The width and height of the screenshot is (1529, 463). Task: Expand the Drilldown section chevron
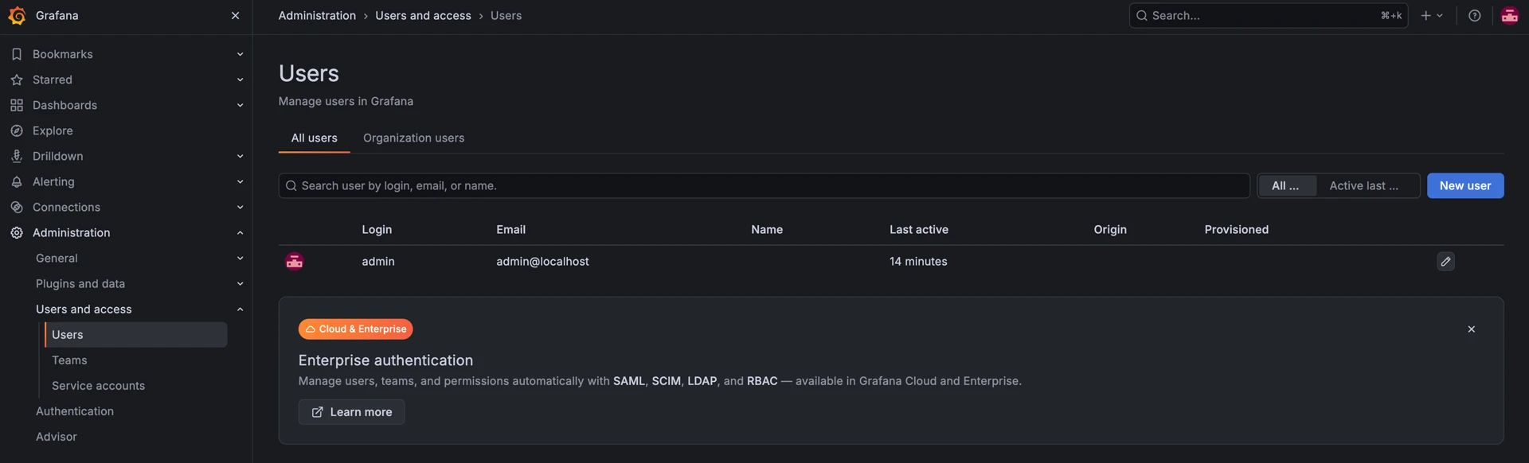pyautogui.click(x=240, y=156)
